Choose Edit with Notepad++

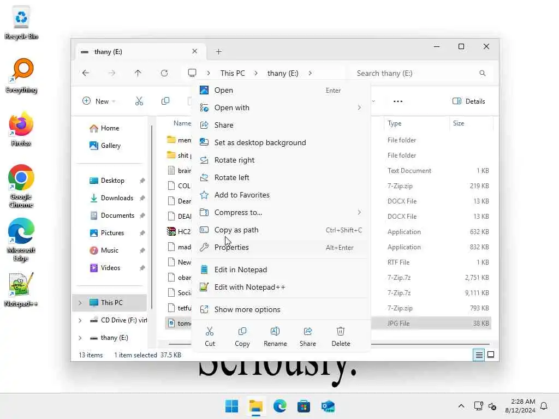281,287
